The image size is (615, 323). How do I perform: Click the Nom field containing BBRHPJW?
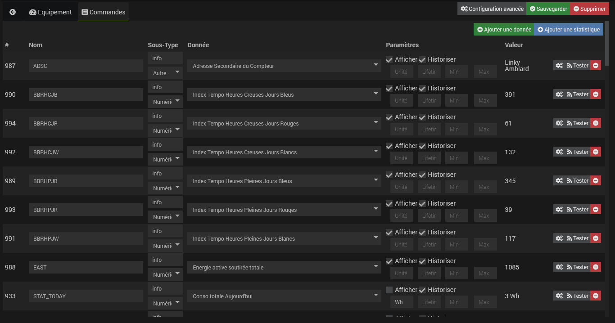point(86,239)
